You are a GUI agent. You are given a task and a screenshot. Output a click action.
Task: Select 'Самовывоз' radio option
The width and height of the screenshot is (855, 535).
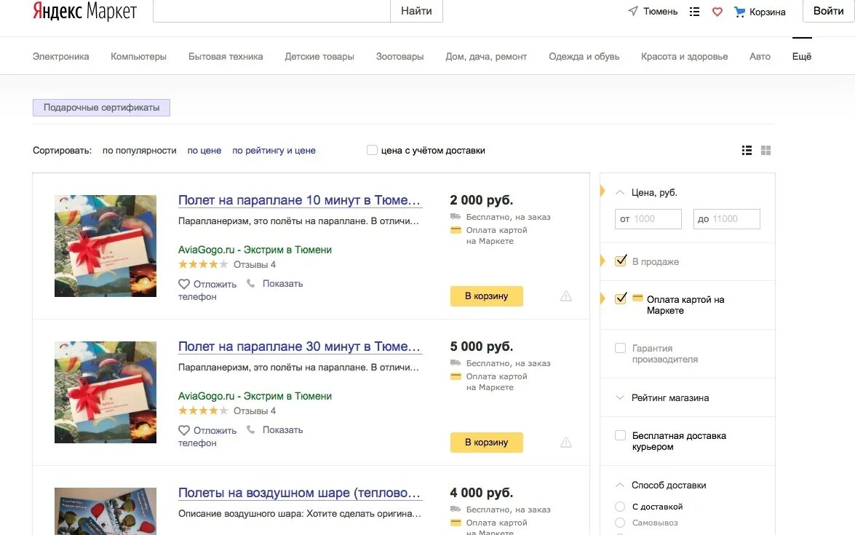pos(620,523)
